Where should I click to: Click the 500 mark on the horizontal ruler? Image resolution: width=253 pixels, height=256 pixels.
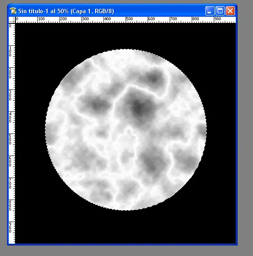tap(129, 19)
